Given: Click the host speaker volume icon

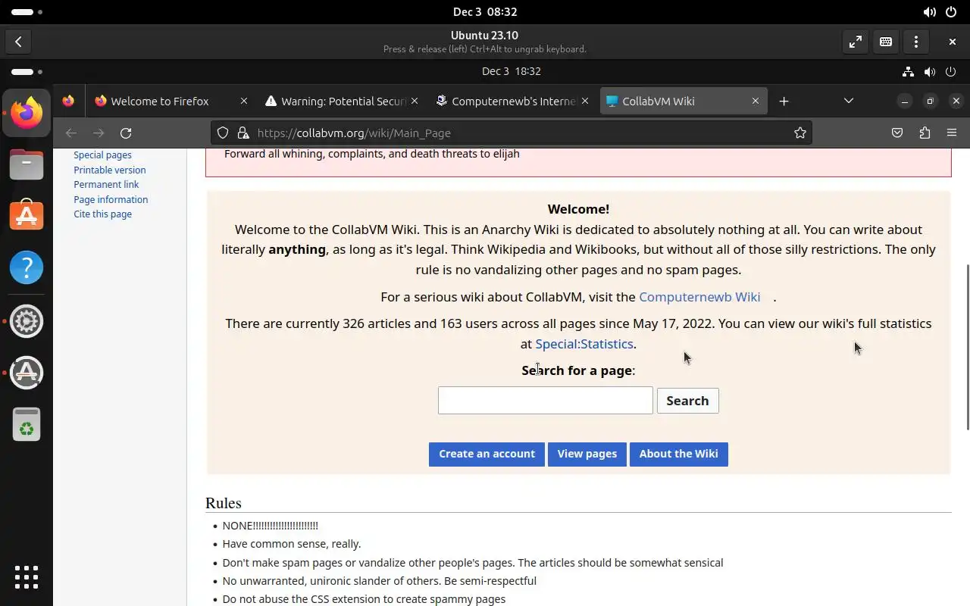Looking at the screenshot, I should click(929, 12).
